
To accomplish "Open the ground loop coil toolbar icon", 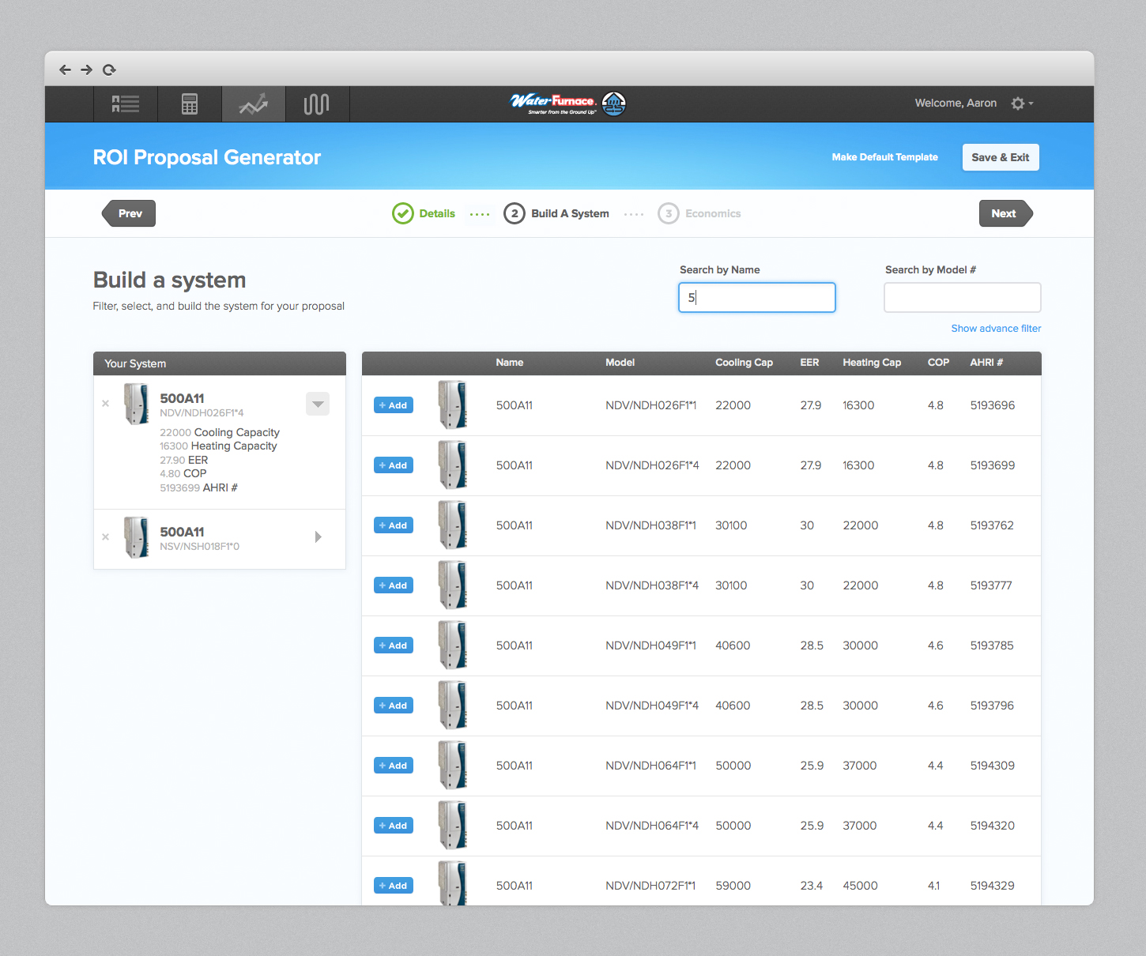I will click(x=317, y=104).
